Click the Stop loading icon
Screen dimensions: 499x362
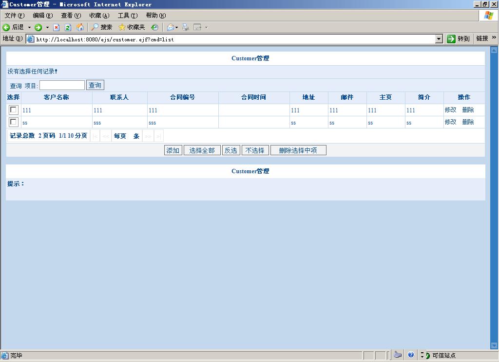[x=57, y=27]
